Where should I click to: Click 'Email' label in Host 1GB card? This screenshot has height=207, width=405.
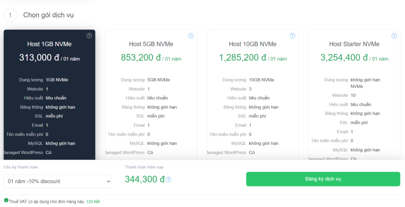(x=38, y=125)
